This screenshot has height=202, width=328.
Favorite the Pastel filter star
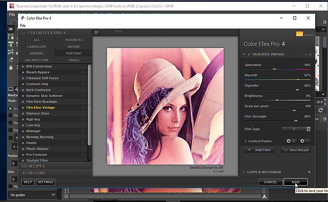pos(23,143)
